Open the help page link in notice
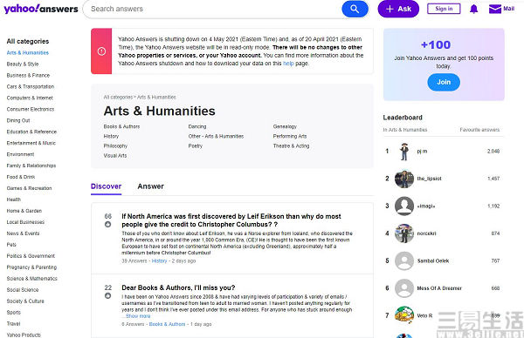 click(x=288, y=64)
